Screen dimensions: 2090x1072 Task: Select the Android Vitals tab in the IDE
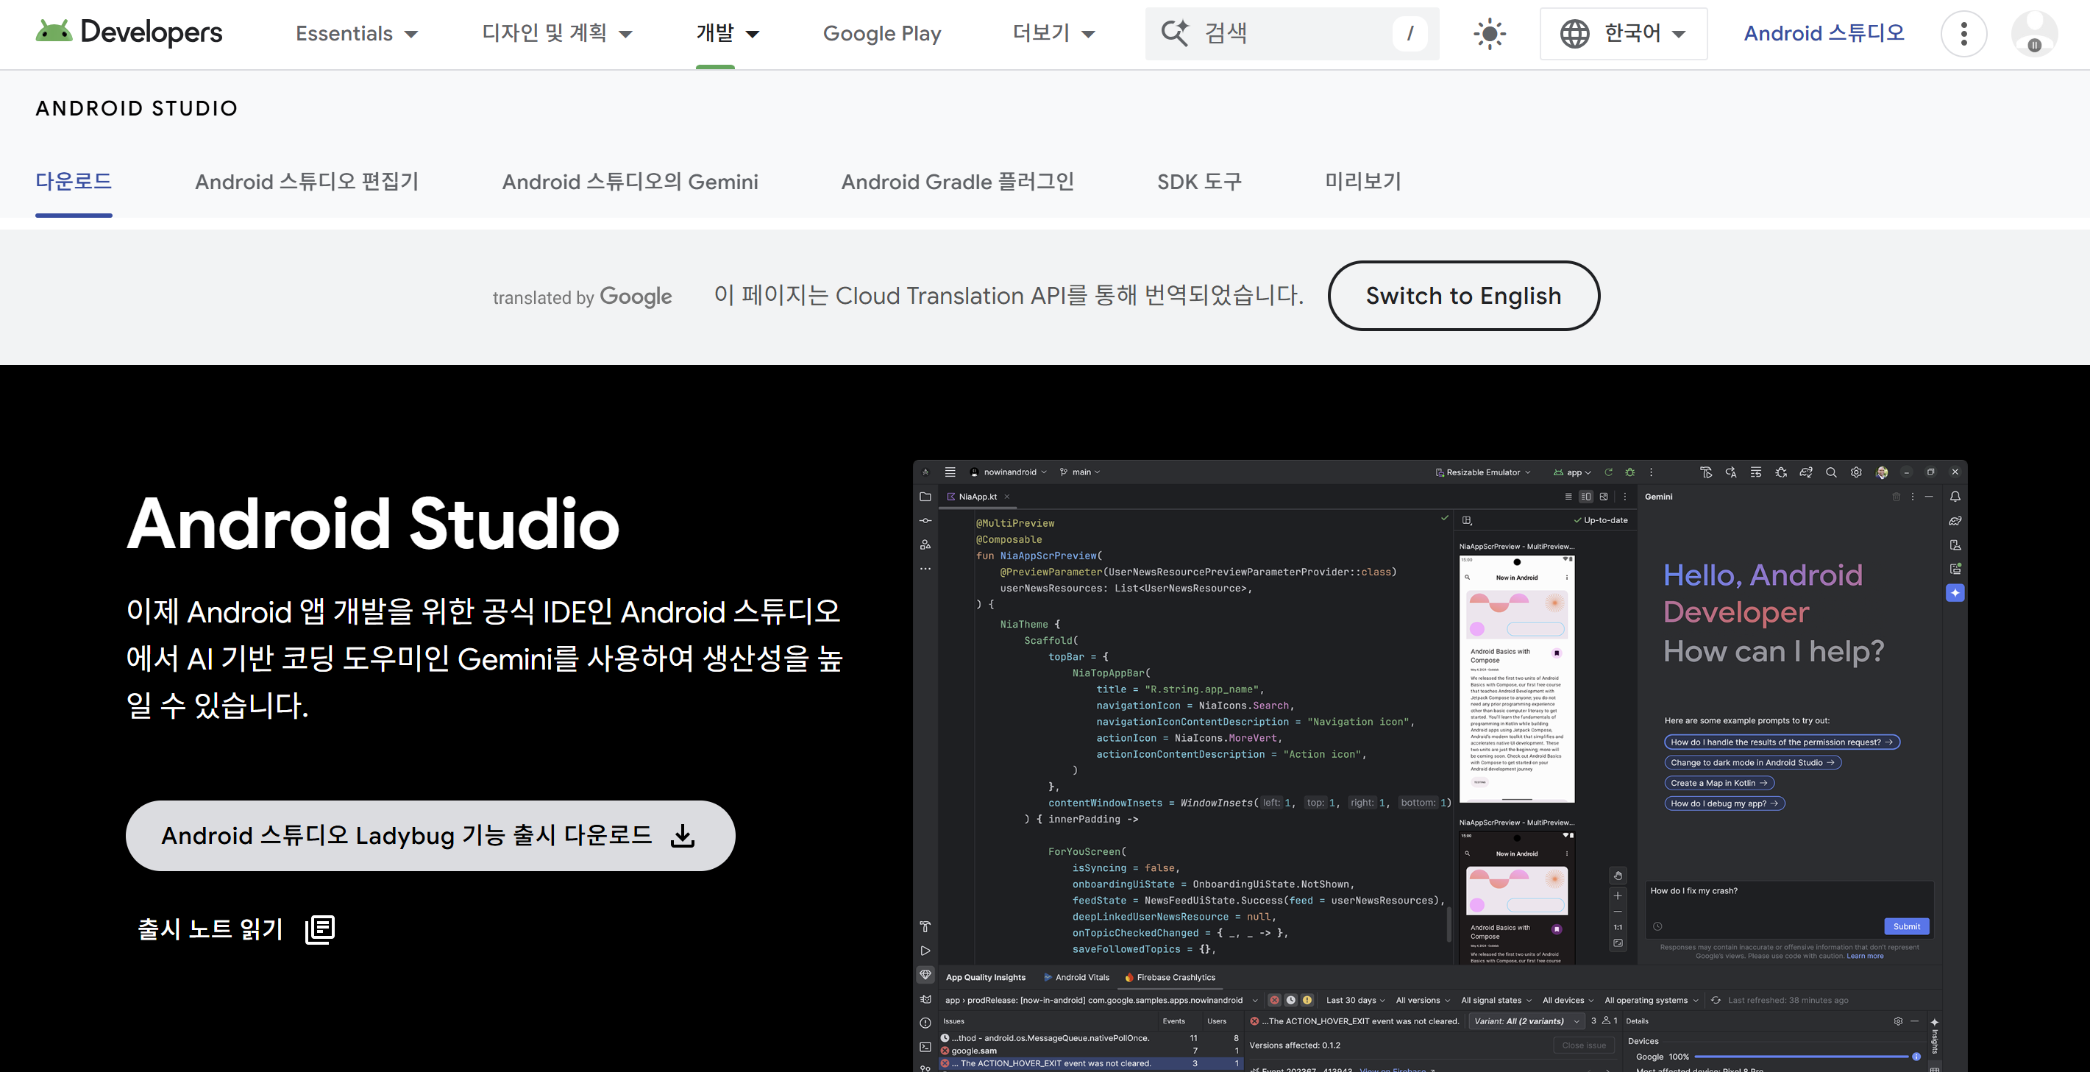[1076, 978]
